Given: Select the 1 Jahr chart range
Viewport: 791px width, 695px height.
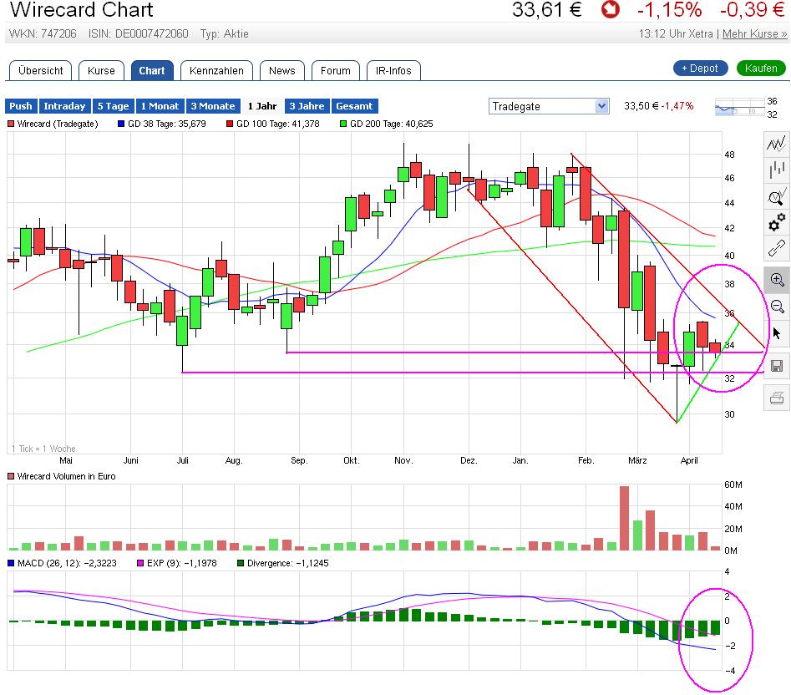Looking at the screenshot, I should pyautogui.click(x=262, y=106).
